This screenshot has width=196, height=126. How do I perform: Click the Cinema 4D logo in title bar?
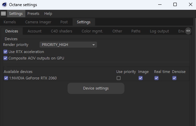click(x=4, y=5)
